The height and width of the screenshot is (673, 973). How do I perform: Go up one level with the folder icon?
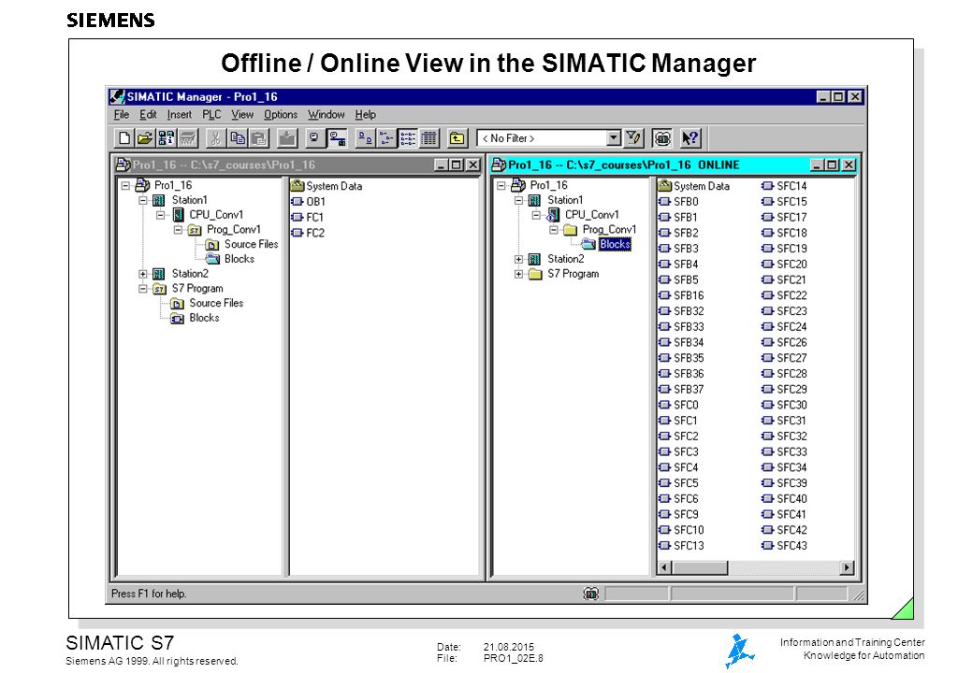pyautogui.click(x=457, y=138)
